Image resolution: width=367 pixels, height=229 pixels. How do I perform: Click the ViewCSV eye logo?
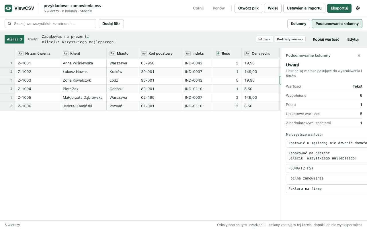8,8
